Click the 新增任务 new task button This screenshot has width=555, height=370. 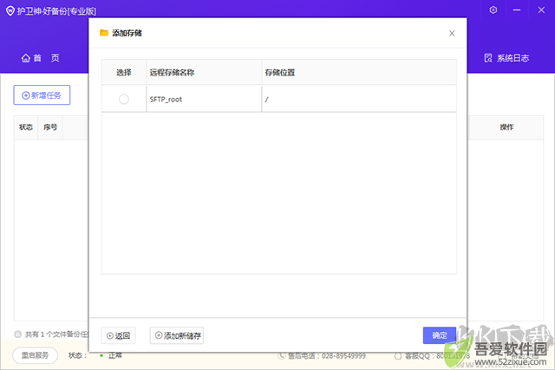(42, 95)
